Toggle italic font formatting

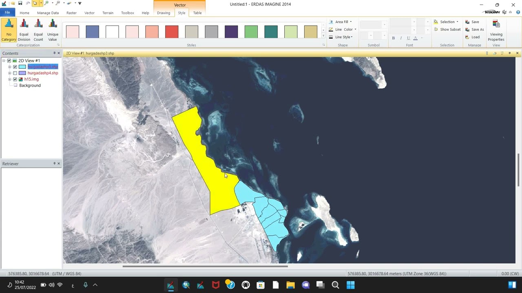click(401, 38)
